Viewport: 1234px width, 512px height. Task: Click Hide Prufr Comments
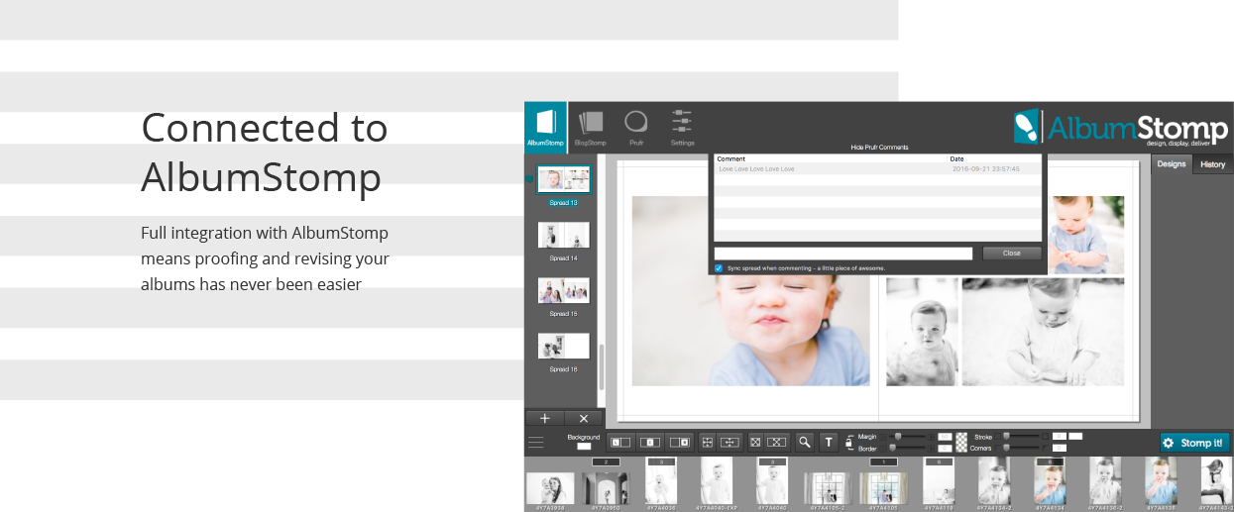pyautogui.click(x=879, y=148)
